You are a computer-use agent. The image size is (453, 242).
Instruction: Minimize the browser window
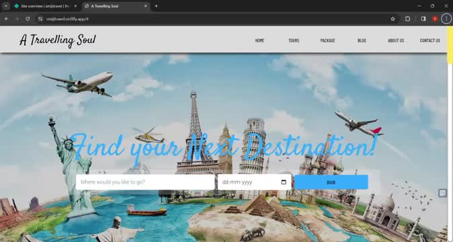click(x=419, y=6)
